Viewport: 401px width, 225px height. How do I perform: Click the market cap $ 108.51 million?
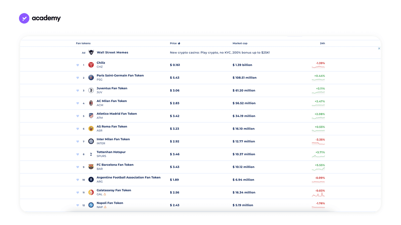pyautogui.click(x=245, y=78)
